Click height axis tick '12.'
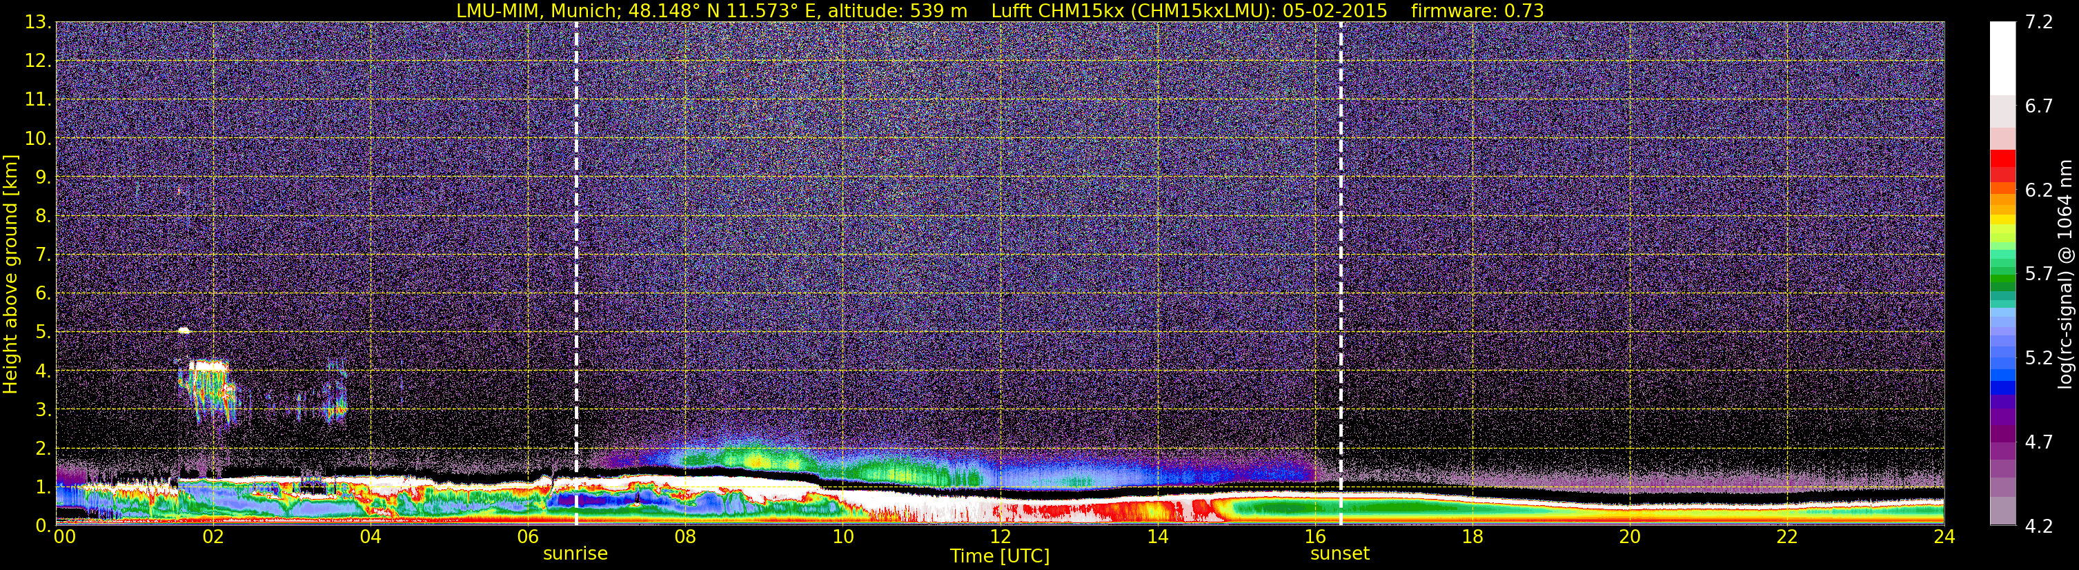The height and width of the screenshot is (570, 2079). point(37,61)
